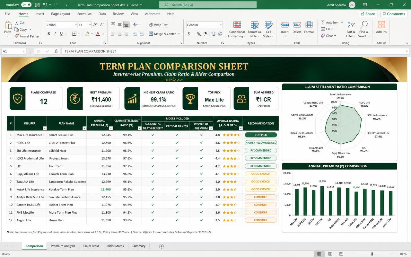This screenshot has width=411, height=257.
Task: Increase font size with large A
Action: coord(96,25)
